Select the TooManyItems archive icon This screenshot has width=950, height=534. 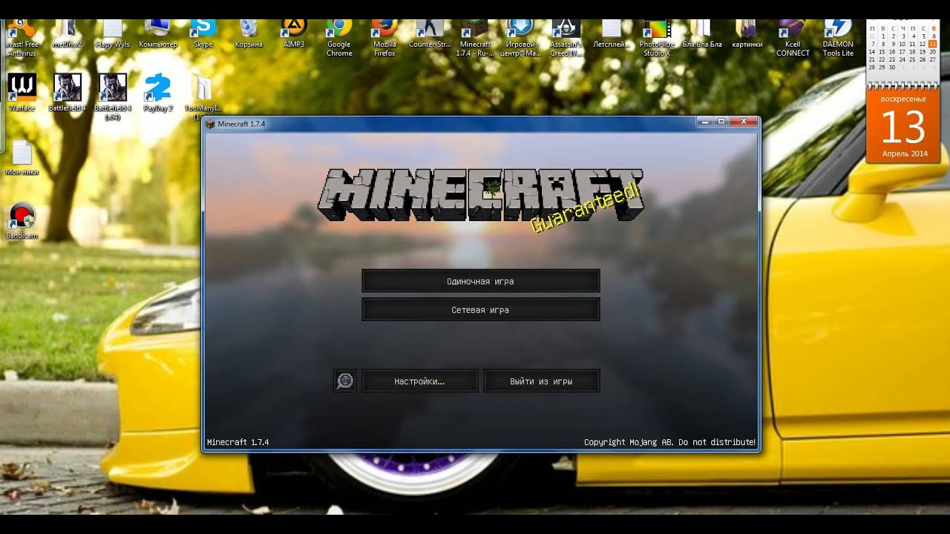point(203,97)
